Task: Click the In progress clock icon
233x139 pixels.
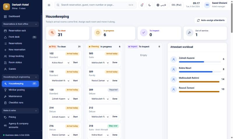Action: pyautogui.click(x=98, y=33)
